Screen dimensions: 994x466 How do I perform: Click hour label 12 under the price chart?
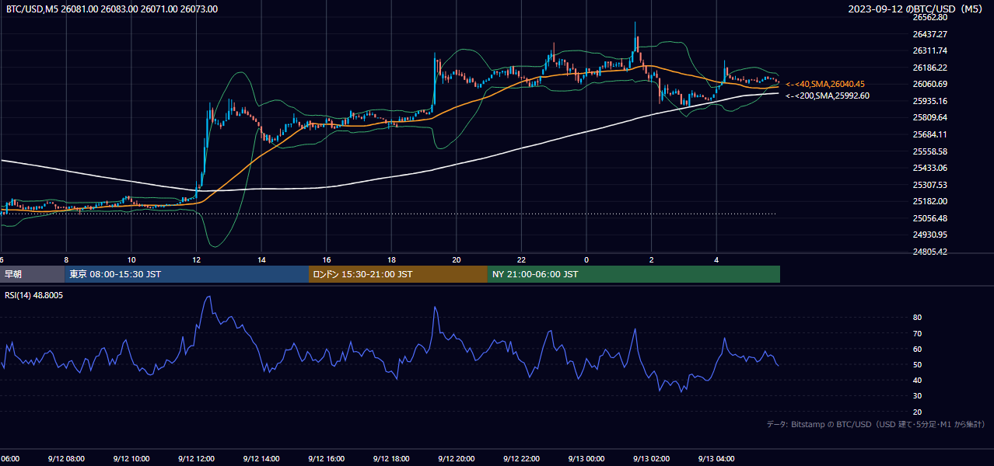coord(196,260)
